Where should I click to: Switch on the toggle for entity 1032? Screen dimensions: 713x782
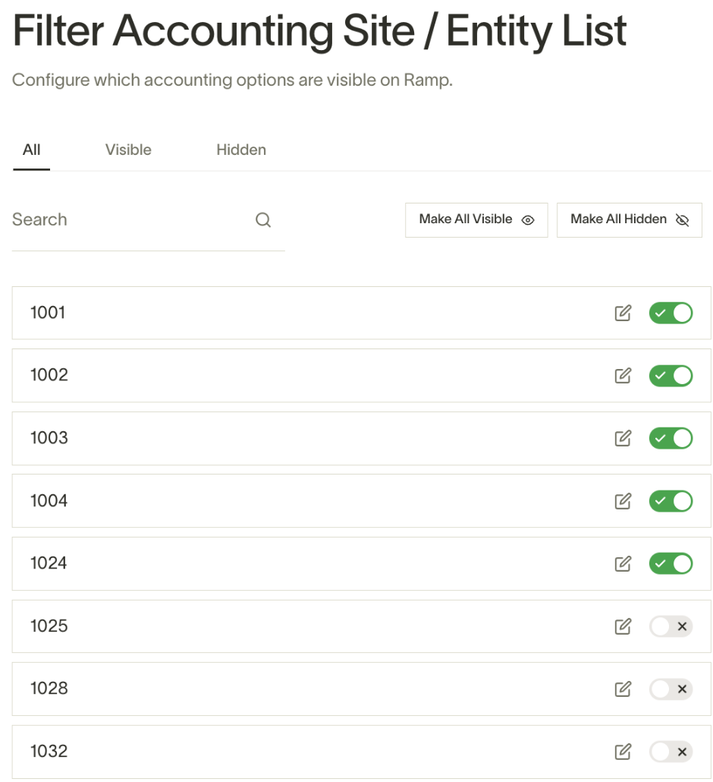[671, 752]
